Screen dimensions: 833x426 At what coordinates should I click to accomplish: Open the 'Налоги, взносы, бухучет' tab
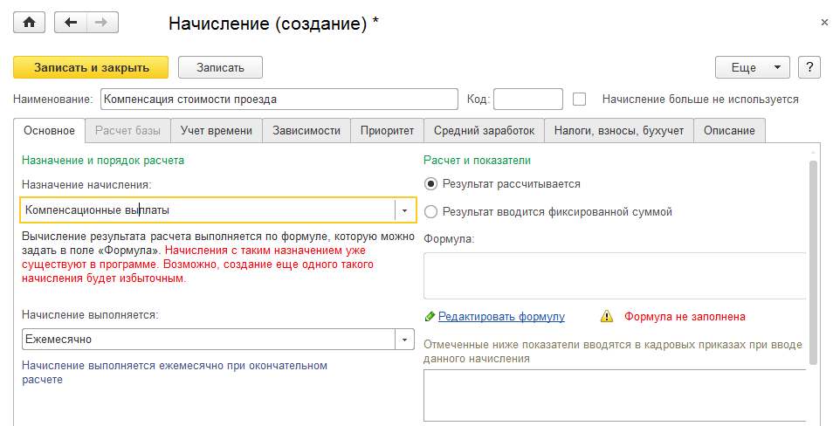coord(619,131)
